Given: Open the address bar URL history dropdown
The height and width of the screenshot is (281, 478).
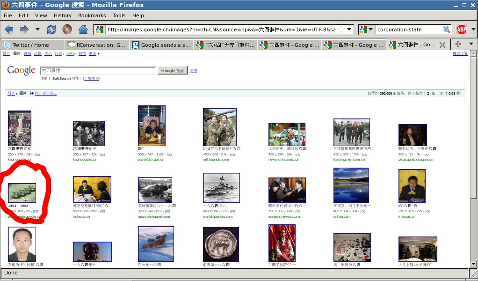Looking at the screenshot, I should [349, 30].
